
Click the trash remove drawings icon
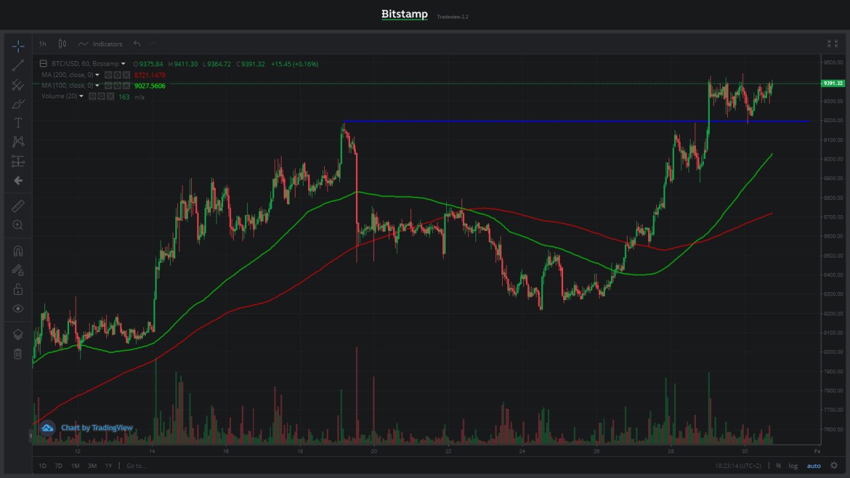click(18, 354)
